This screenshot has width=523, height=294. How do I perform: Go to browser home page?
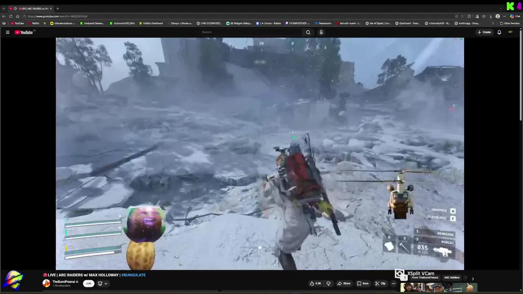tap(18, 16)
